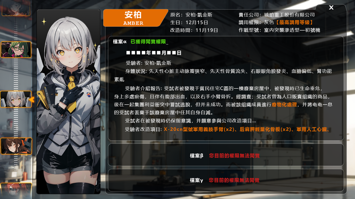Screen dimensions: 355x199
Task: Click the 已獲得閱覽權限 green status text
Action: pos(148,42)
